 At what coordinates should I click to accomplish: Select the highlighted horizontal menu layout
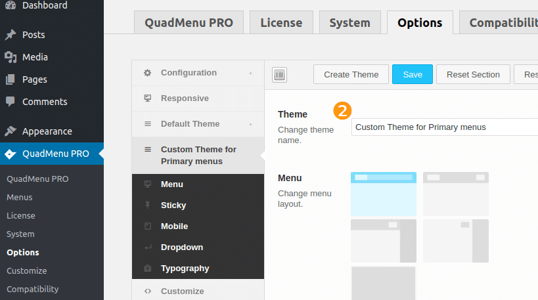[x=384, y=194]
